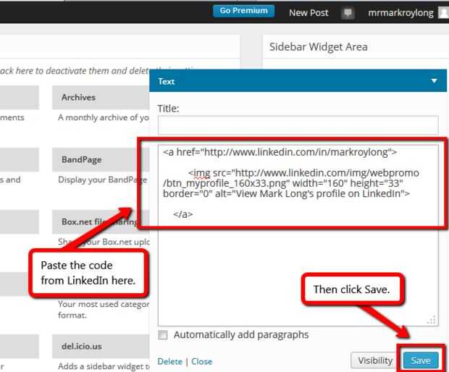Save the Text widget
Image resolution: width=449 pixels, height=372 pixels.
(421, 360)
